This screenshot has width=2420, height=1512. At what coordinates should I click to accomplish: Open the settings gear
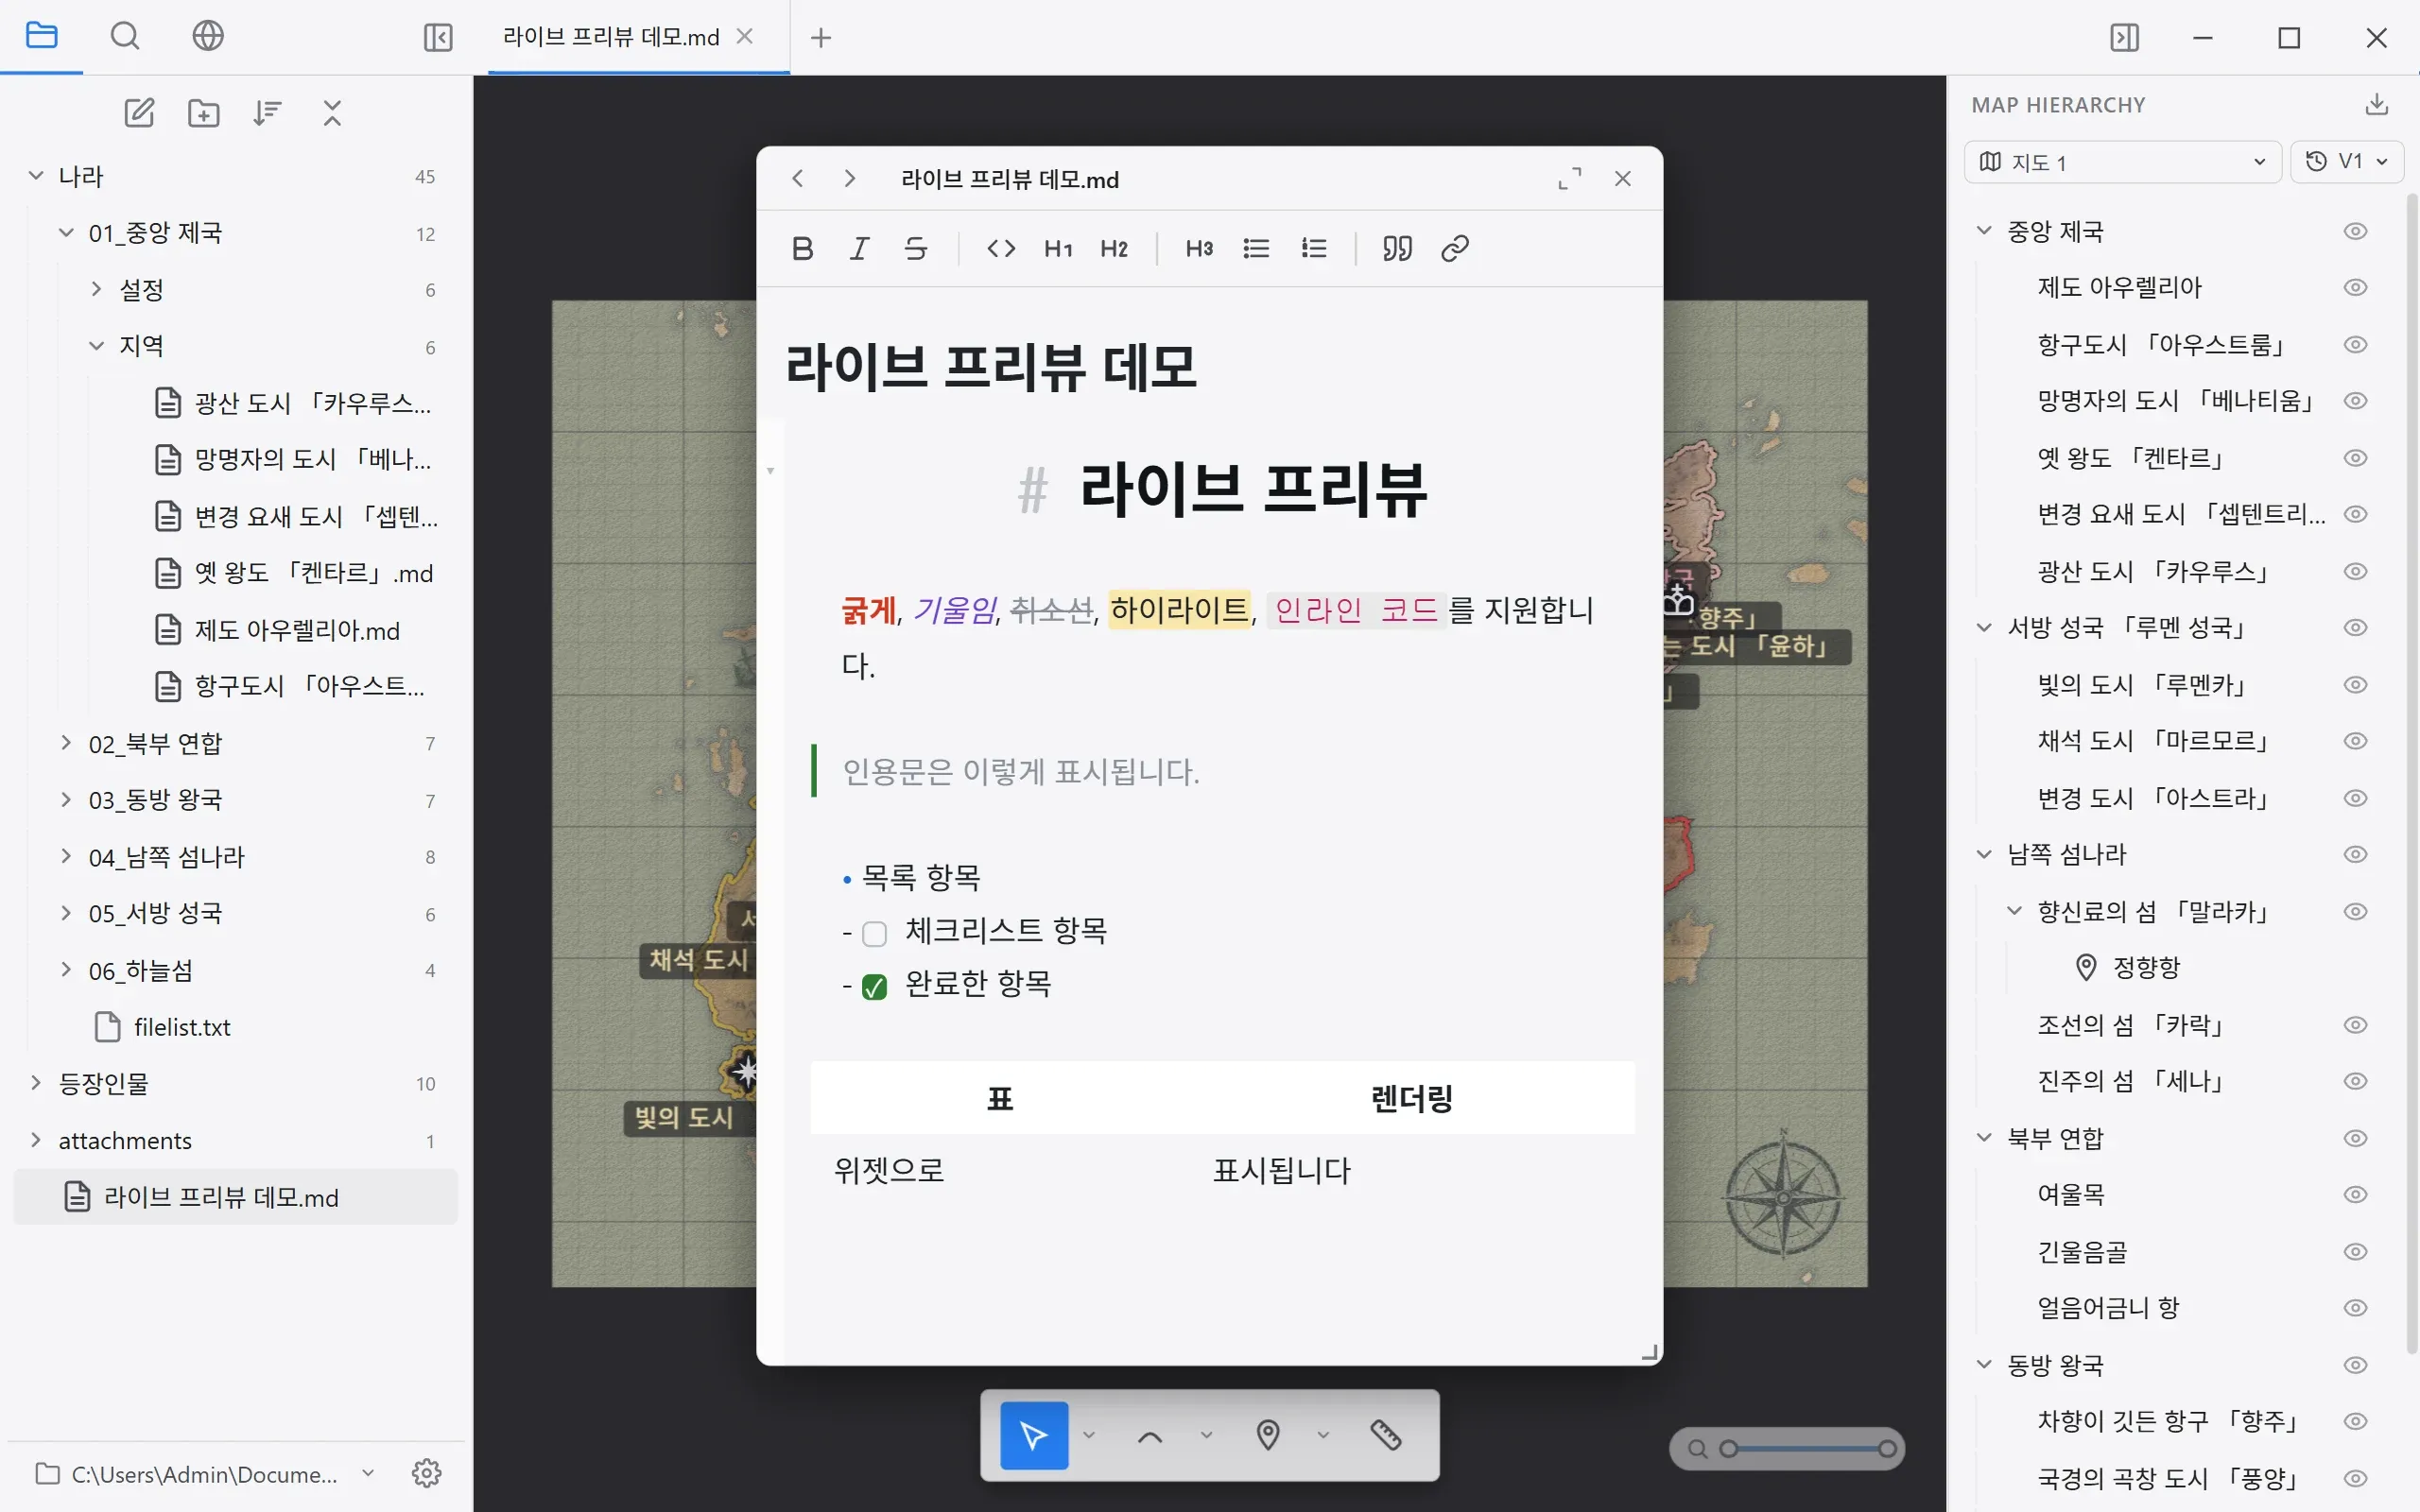point(427,1473)
